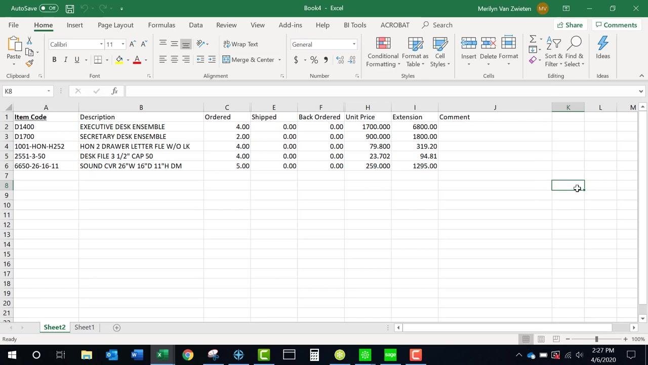Increase decimal places
Viewport: 648px width, 365px height.
coord(339,60)
